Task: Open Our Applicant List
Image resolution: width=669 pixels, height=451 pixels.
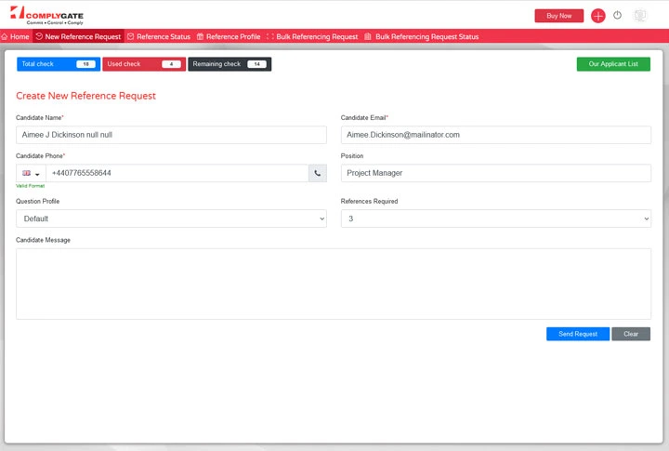Action: [x=613, y=64]
